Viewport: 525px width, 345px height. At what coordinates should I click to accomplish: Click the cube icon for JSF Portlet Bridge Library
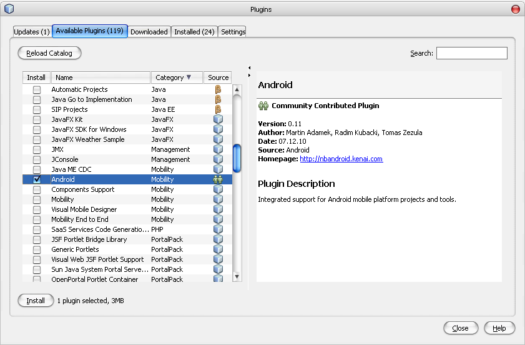[x=218, y=239]
